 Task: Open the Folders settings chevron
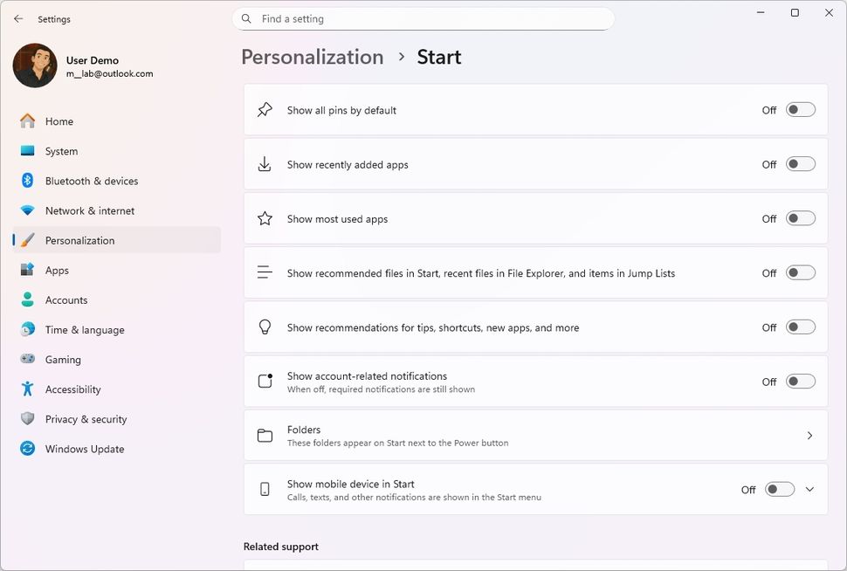(809, 436)
